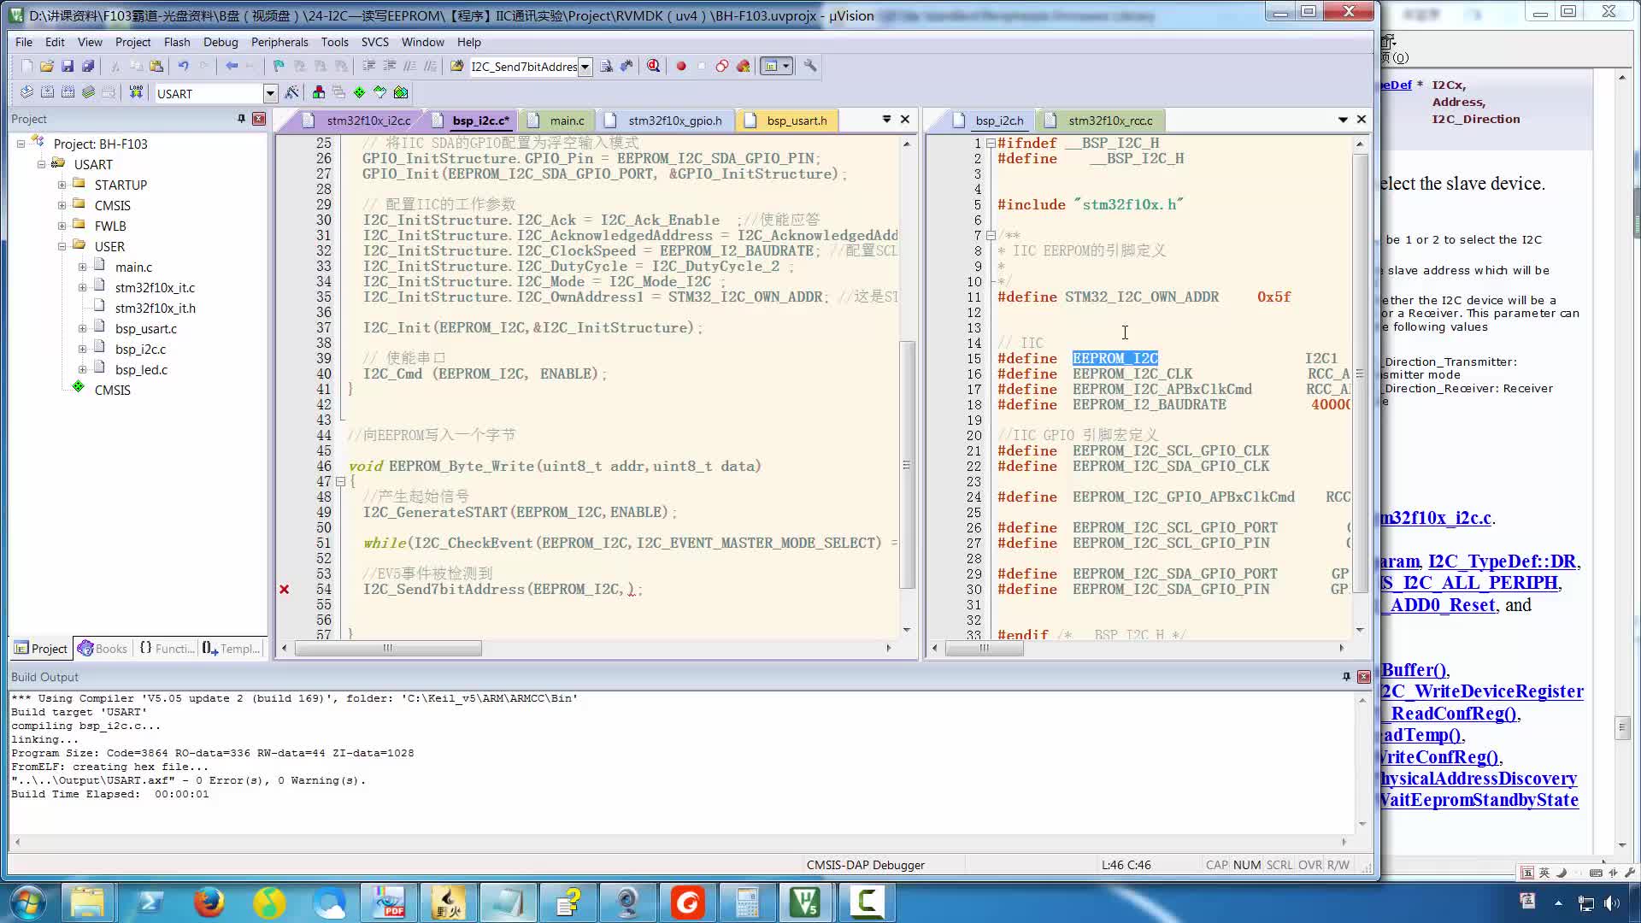
Task: Click the Batch Build toolbar icon
Action: pos(88,92)
